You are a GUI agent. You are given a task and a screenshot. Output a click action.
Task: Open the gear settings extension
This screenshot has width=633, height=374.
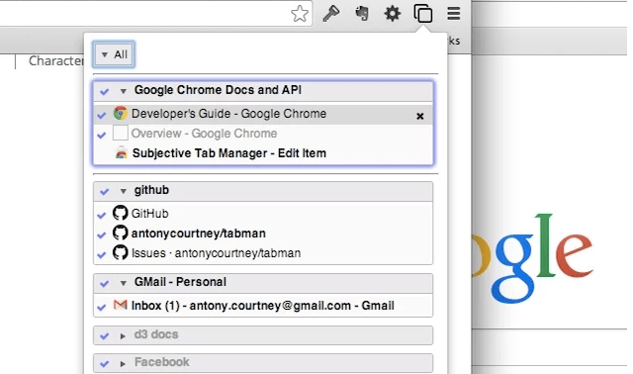pyautogui.click(x=392, y=14)
